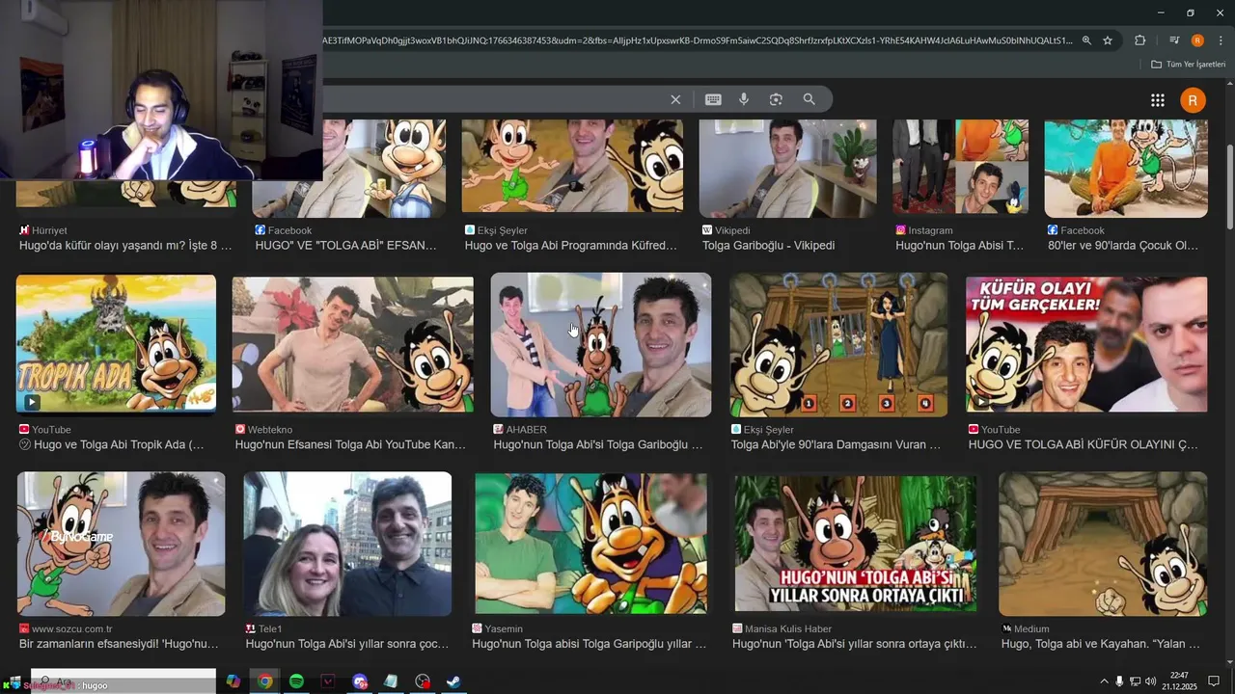
Task: Open the Ekşi Şeyler 90'lara Damgasını image
Action: coord(838,344)
